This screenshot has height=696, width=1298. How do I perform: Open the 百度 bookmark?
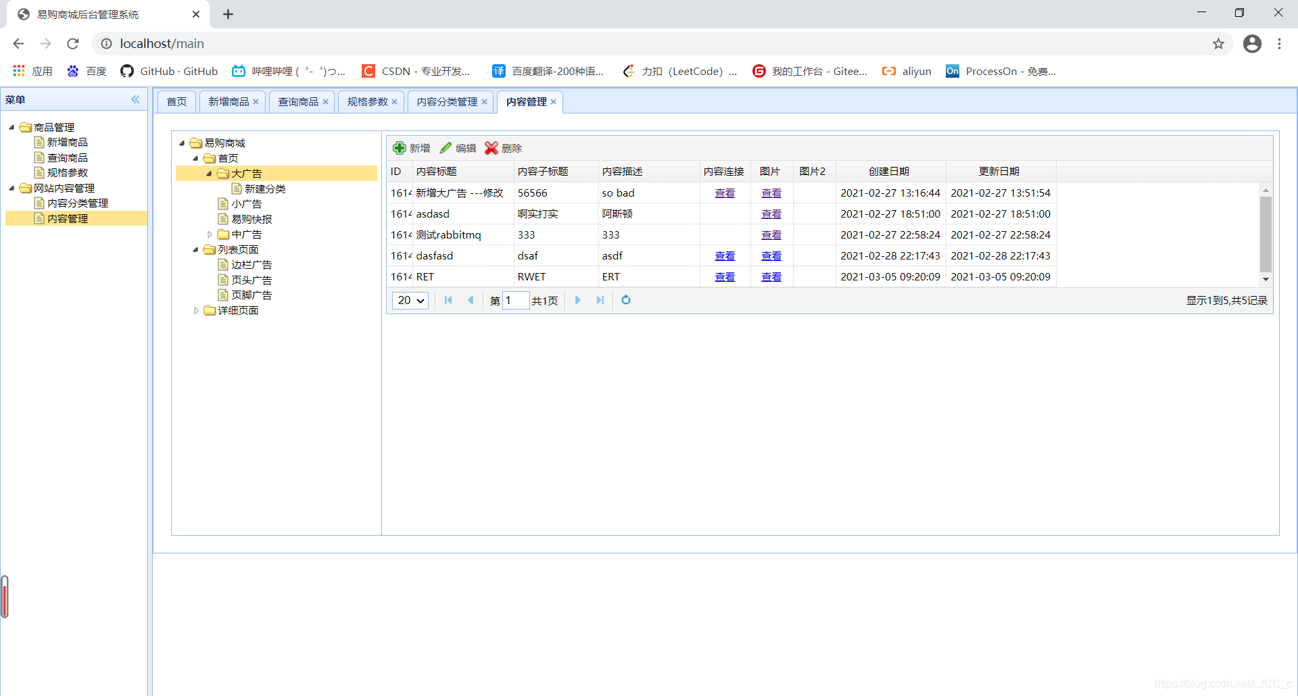(x=87, y=71)
